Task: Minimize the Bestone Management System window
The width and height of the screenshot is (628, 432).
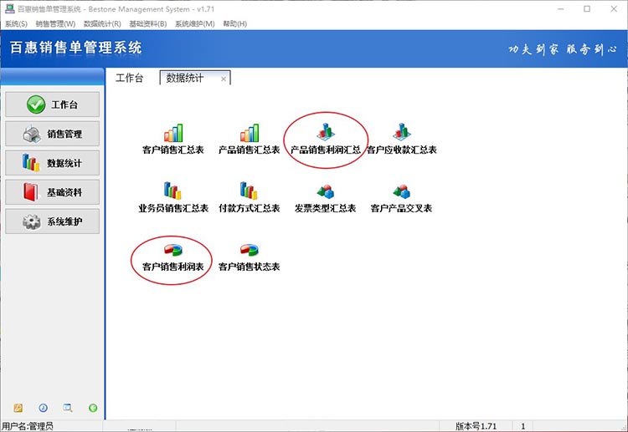Action: (x=560, y=9)
